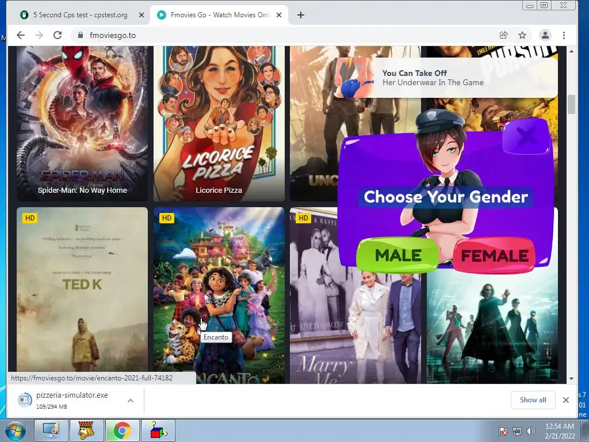This screenshot has width=589, height=442.
Task: Click the forward navigation arrow
Action: point(39,35)
